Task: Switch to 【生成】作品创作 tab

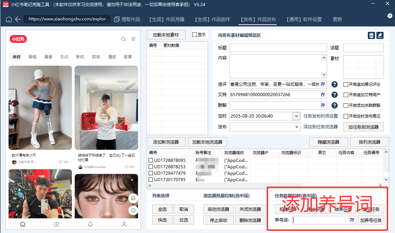Action: click(x=212, y=20)
